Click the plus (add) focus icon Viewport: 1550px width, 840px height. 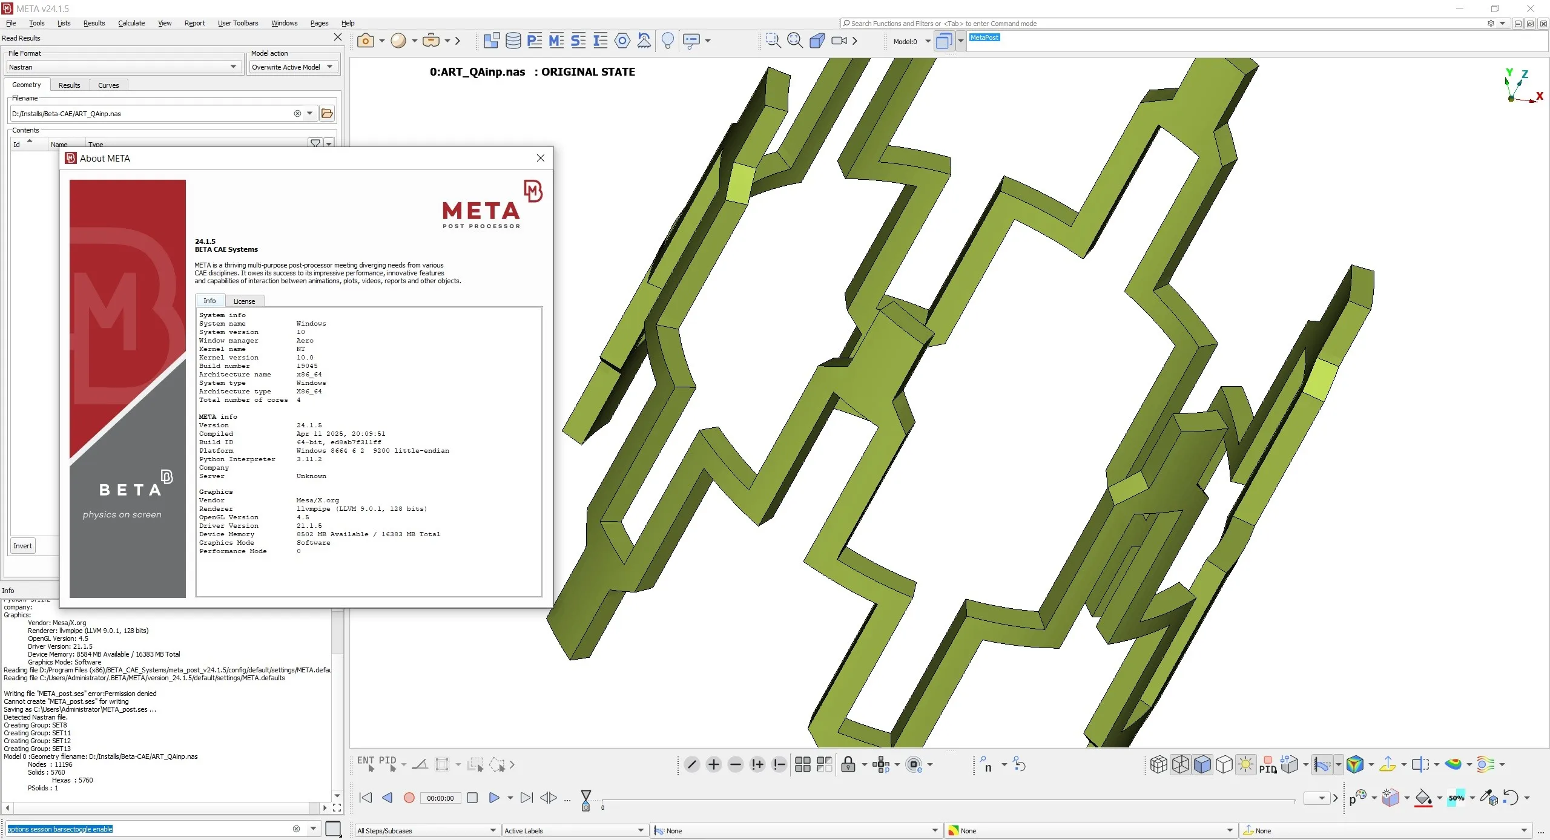pyautogui.click(x=714, y=764)
